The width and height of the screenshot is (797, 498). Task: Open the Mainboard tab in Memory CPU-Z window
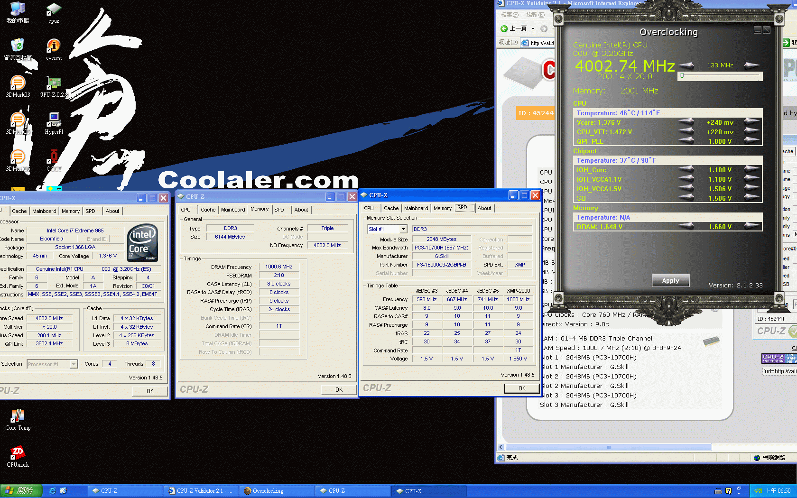233,210
